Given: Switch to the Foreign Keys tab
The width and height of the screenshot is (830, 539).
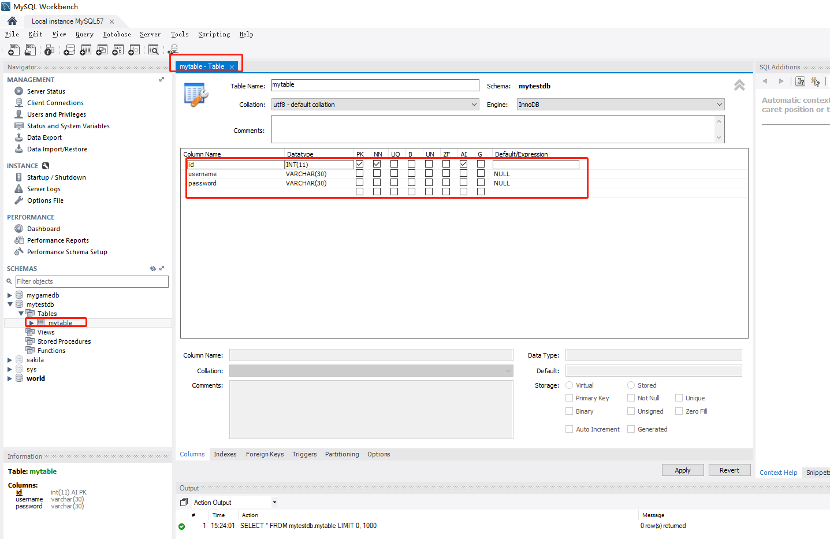Looking at the screenshot, I should tap(265, 454).
